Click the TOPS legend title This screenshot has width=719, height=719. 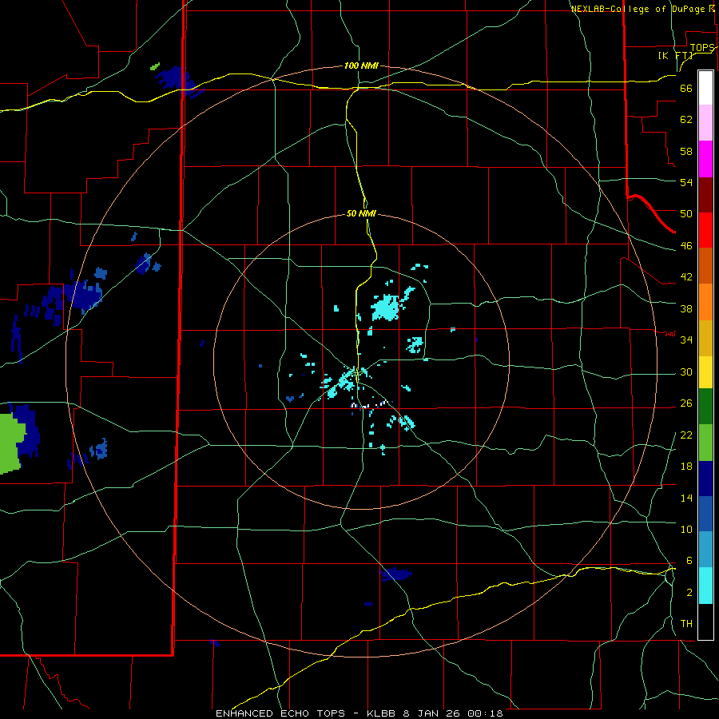pos(702,48)
